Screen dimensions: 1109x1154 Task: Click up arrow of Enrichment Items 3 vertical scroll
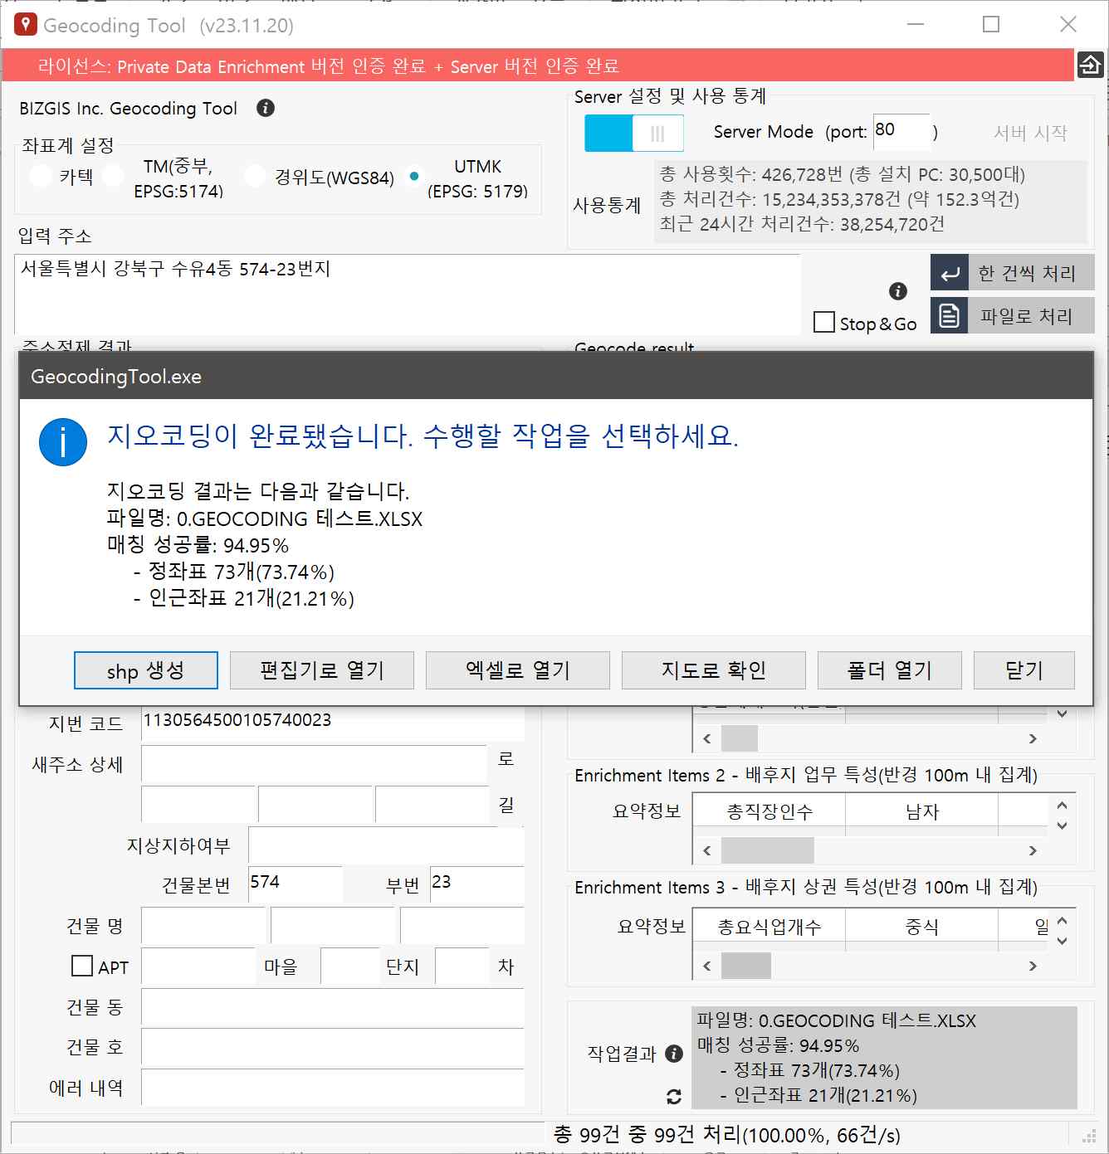1063,921
